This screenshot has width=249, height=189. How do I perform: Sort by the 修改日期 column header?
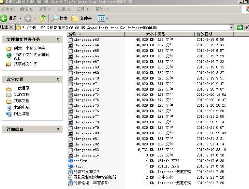[214, 34]
